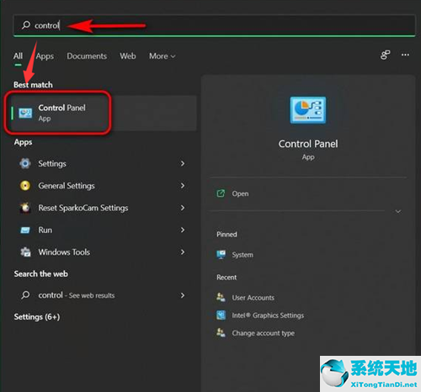The image size is (421, 392).
Task: Switch to the Web filter tab
Action: 128,56
